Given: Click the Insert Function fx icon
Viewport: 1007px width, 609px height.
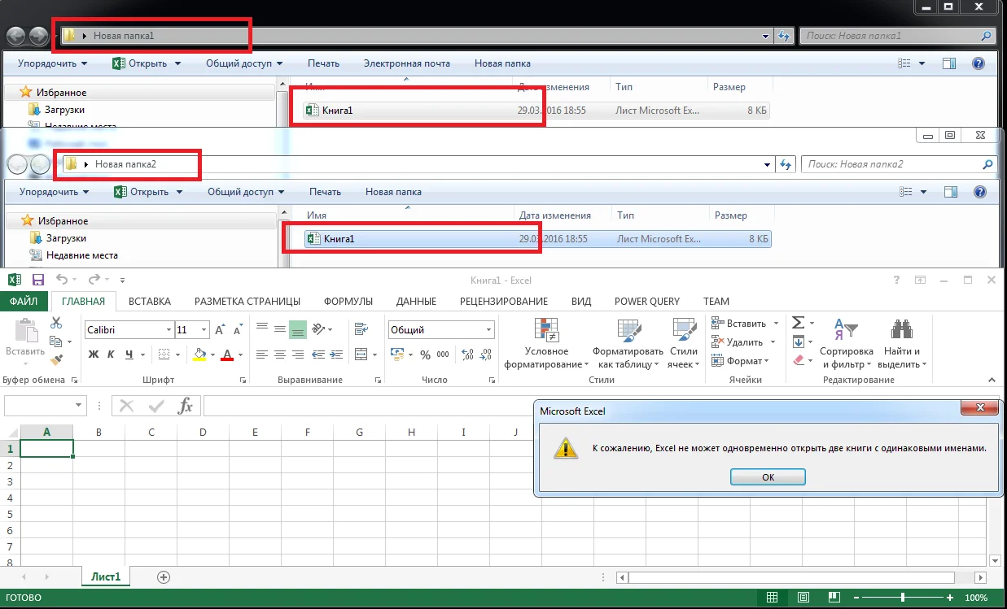Looking at the screenshot, I should (186, 406).
